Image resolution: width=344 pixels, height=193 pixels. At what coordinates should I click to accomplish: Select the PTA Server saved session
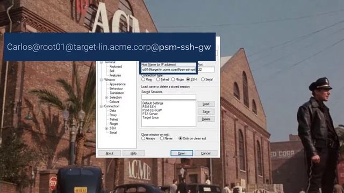tap(150, 114)
